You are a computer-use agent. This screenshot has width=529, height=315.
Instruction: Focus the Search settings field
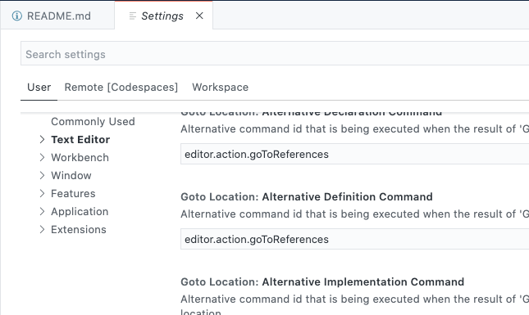(275, 53)
